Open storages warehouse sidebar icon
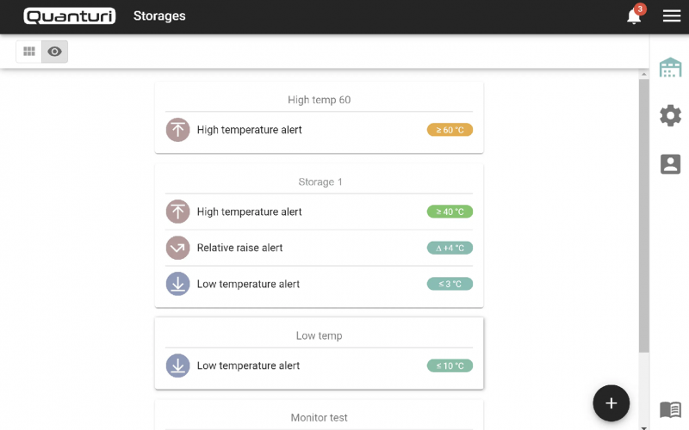This screenshot has height=430, width=689. coord(670,68)
